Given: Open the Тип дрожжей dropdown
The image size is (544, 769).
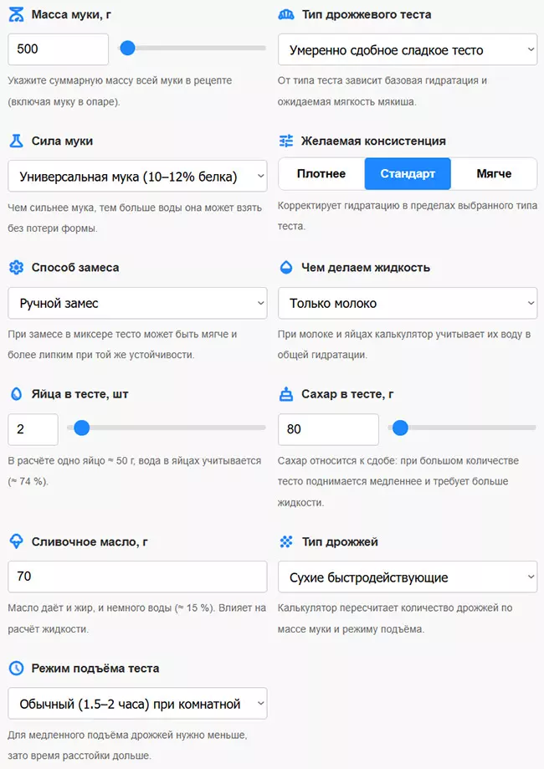Looking at the screenshot, I should click(x=408, y=577).
